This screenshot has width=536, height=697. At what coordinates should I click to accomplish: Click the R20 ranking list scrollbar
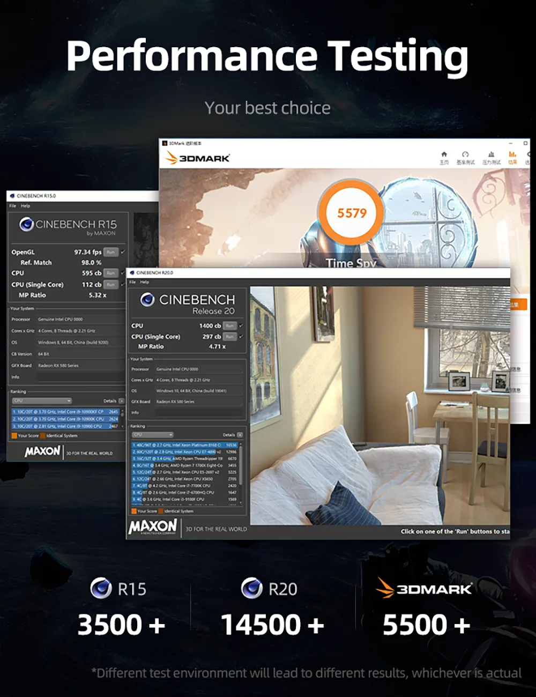coord(241,473)
